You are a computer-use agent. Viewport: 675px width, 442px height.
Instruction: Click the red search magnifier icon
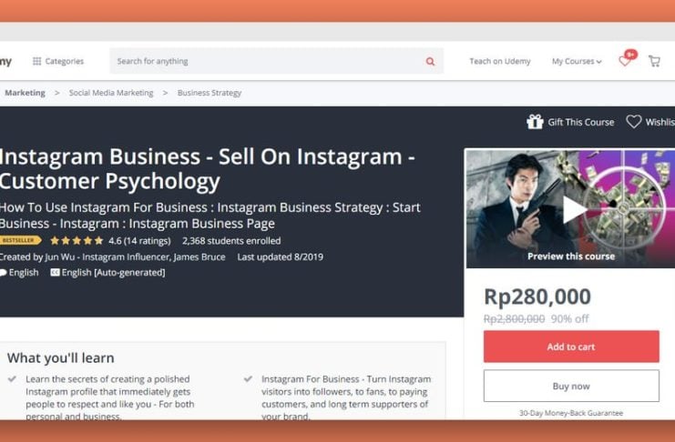coord(430,62)
